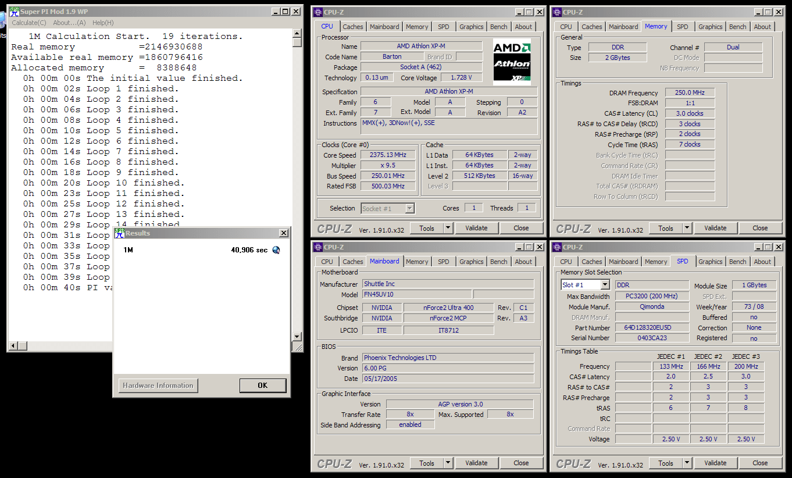Click the Hardware Information button
Screen dimensions: 792x478
[158, 386]
